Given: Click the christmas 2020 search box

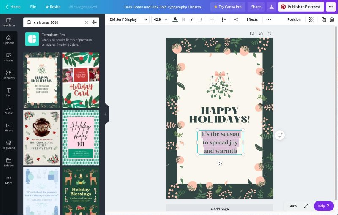Looking at the screenshot, I should pos(61,22).
